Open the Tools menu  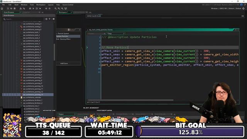32,5
